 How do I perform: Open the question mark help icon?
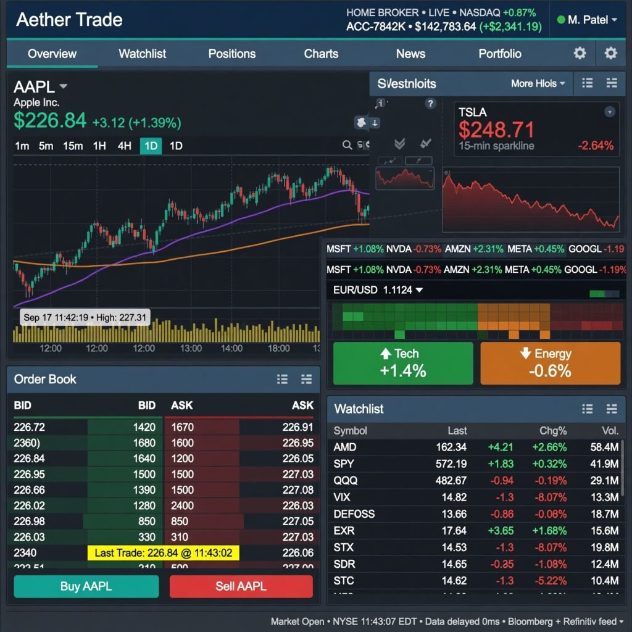(x=430, y=104)
